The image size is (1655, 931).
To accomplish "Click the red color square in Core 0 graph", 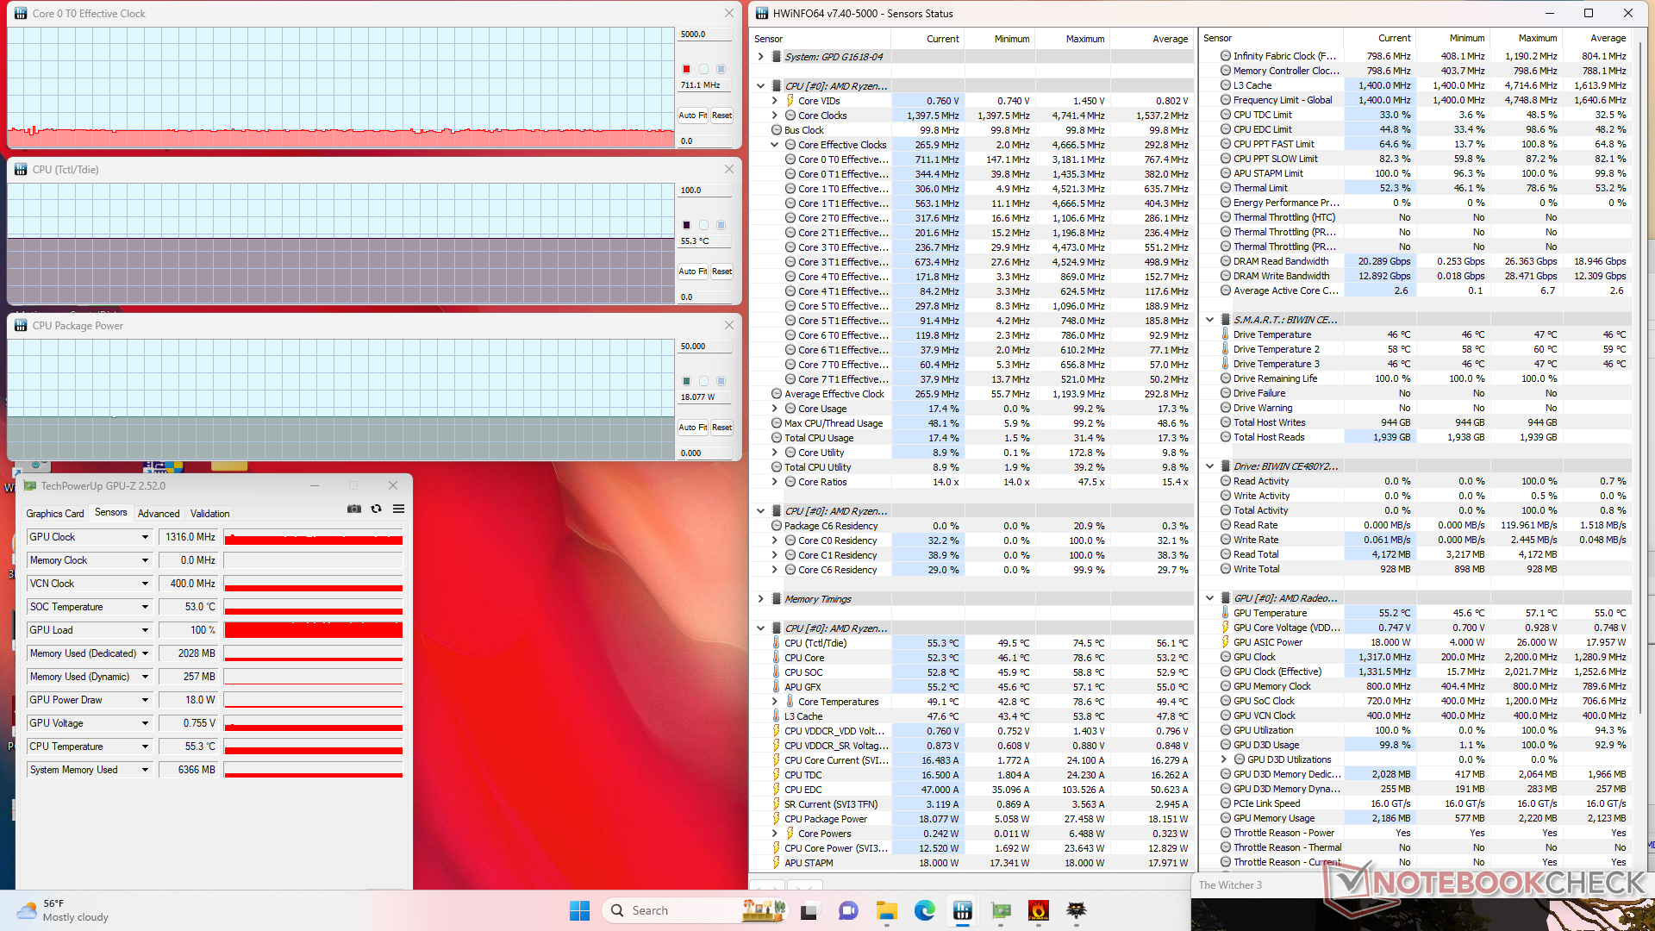I will [x=687, y=69].
